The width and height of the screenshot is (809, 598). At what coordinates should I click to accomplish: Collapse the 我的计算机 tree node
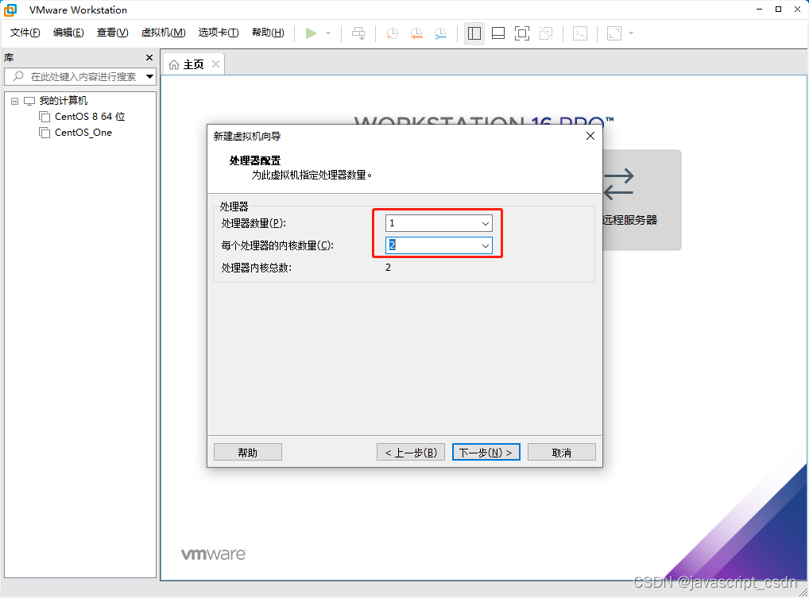pos(15,101)
